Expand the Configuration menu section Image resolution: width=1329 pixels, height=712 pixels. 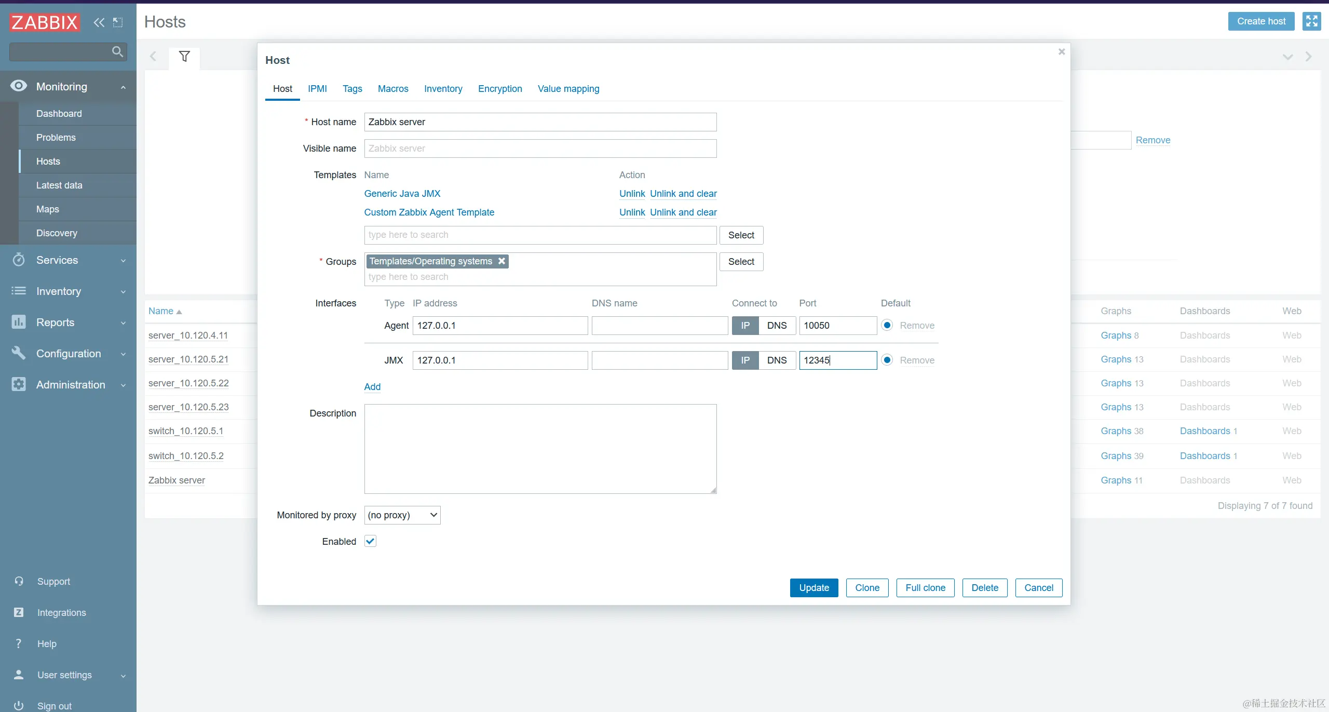(x=69, y=354)
